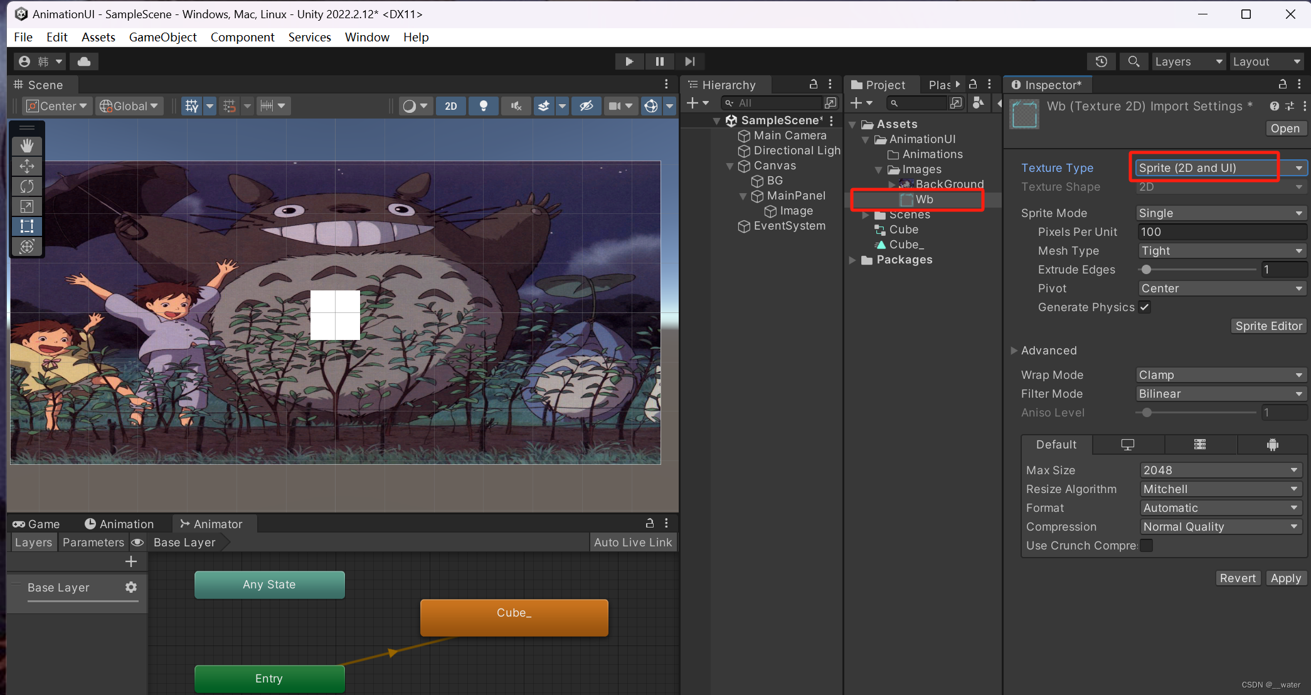Open the cloud services icon
The width and height of the screenshot is (1311, 695).
click(x=84, y=61)
